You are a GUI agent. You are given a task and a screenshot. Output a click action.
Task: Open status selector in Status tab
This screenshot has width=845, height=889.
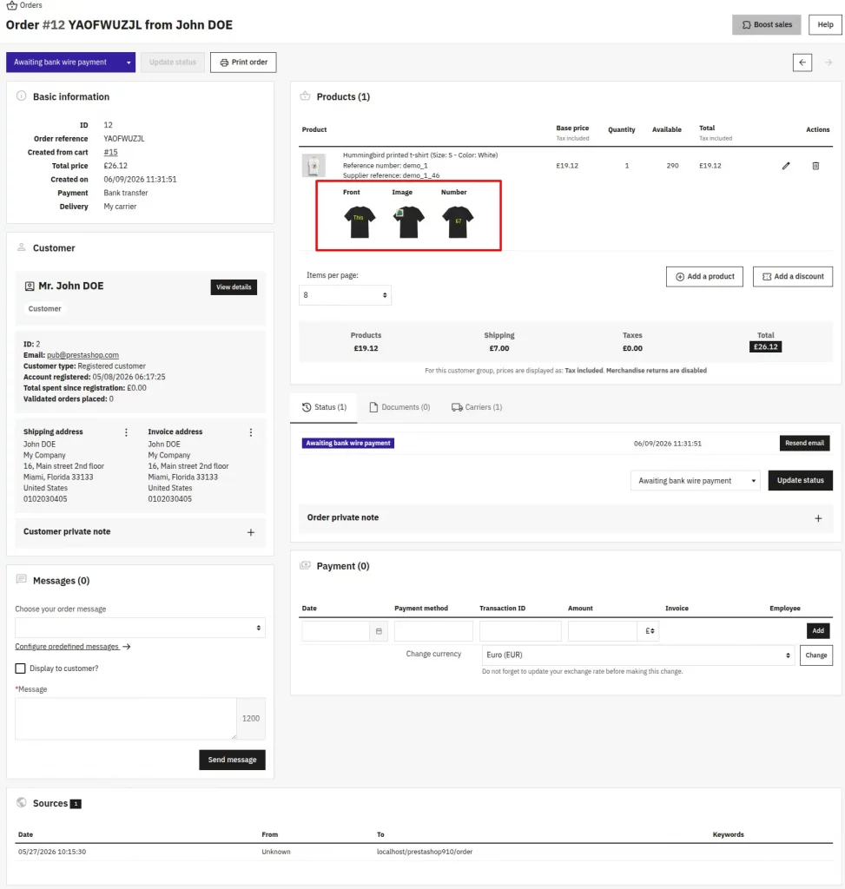click(696, 481)
